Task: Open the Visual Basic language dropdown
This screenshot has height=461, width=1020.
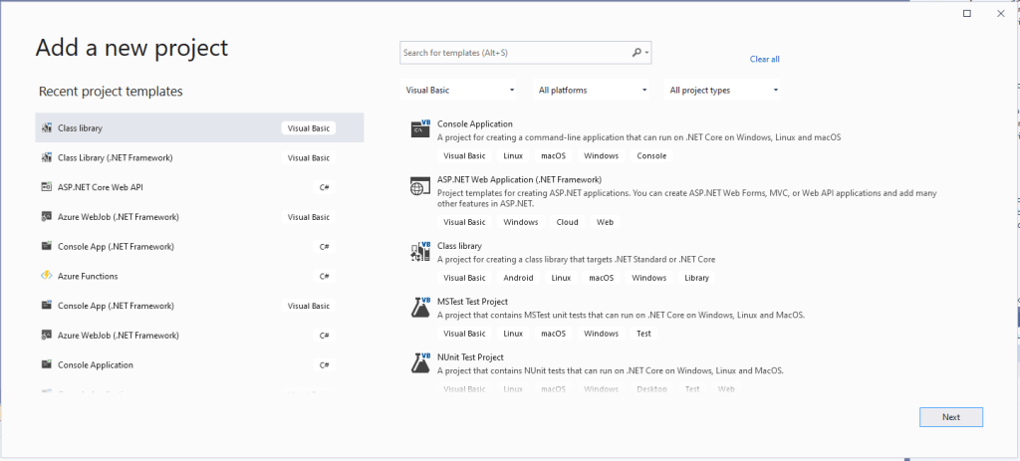Action: click(459, 90)
